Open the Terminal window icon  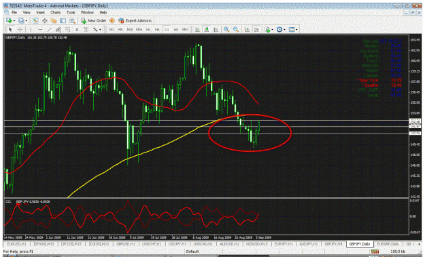(63, 20)
